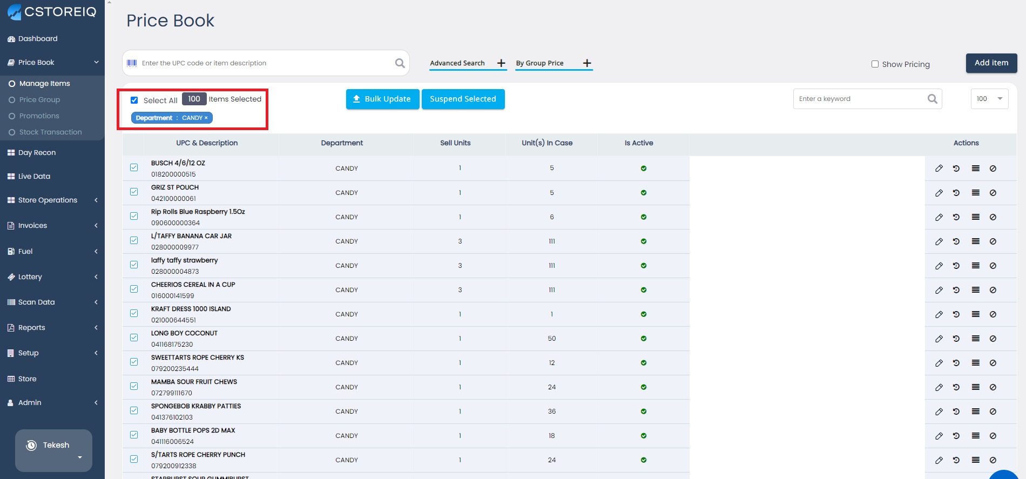Uncheck the Select All checkbox
The width and height of the screenshot is (1026, 479).
[134, 100]
